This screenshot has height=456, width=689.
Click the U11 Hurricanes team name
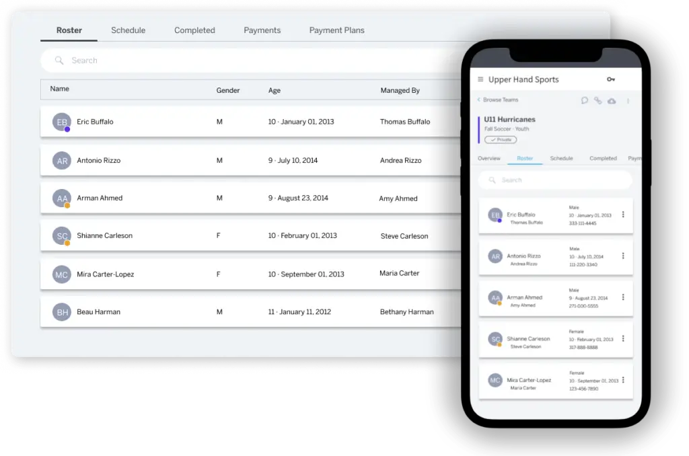[x=509, y=119]
